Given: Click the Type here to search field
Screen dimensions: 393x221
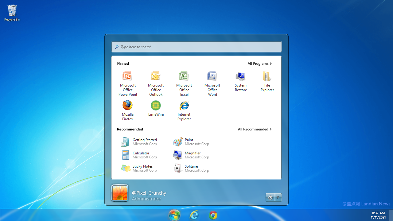Looking at the screenshot, I should pyautogui.click(x=196, y=47).
